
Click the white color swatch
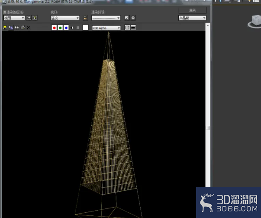pyautogui.click(x=86, y=27)
